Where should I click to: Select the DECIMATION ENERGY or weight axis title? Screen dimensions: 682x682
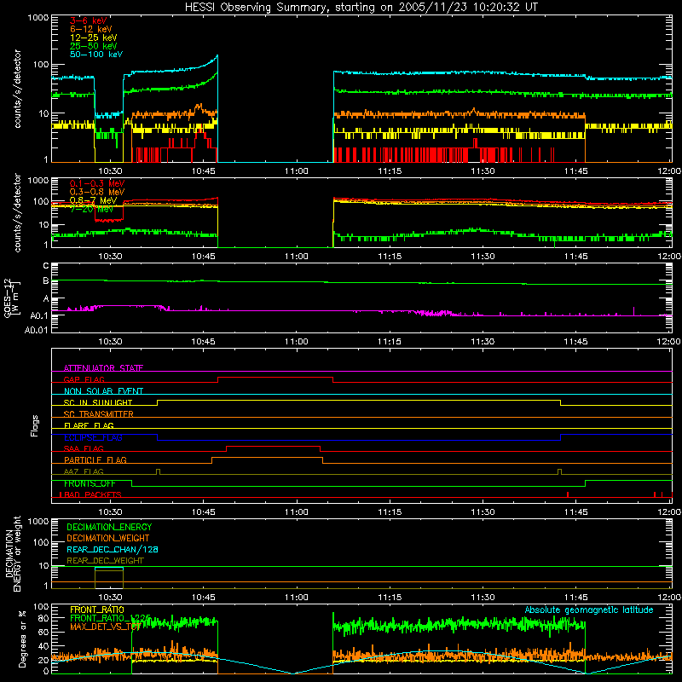(13, 553)
